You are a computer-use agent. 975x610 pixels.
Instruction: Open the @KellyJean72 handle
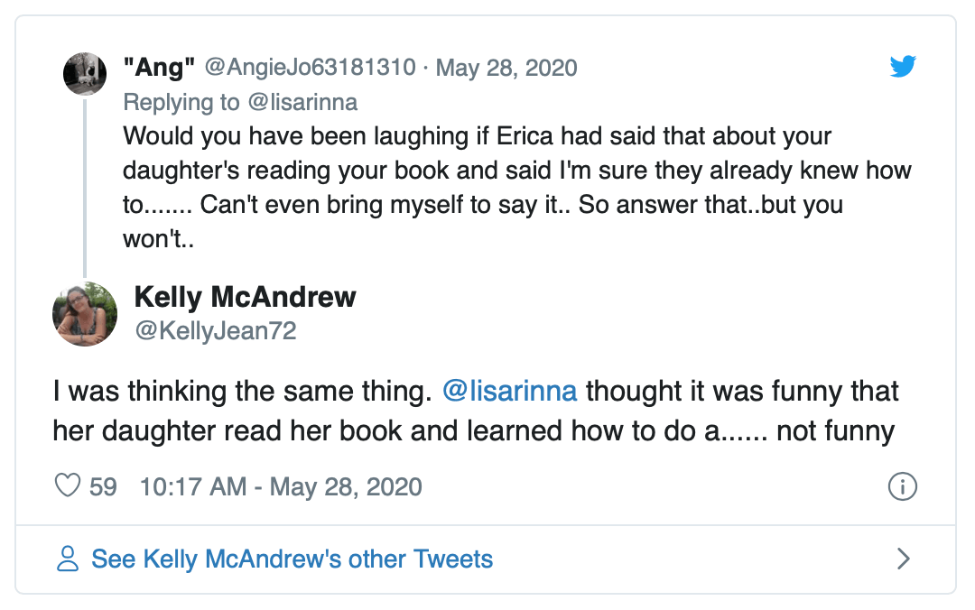pyautogui.click(x=215, y=331)
